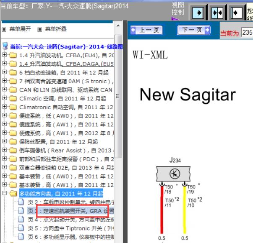Go to previous page with 上一页 button

[x=146, y=30]
